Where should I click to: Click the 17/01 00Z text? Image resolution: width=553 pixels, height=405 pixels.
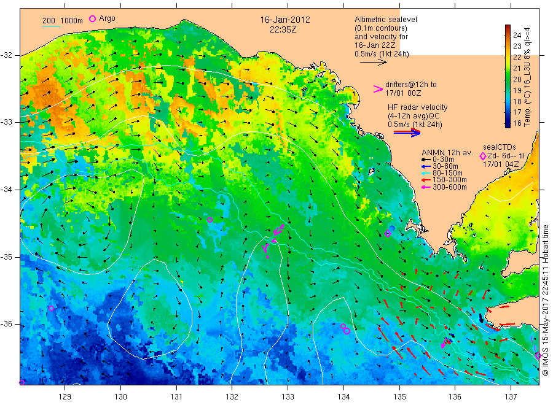click(403, 93)
